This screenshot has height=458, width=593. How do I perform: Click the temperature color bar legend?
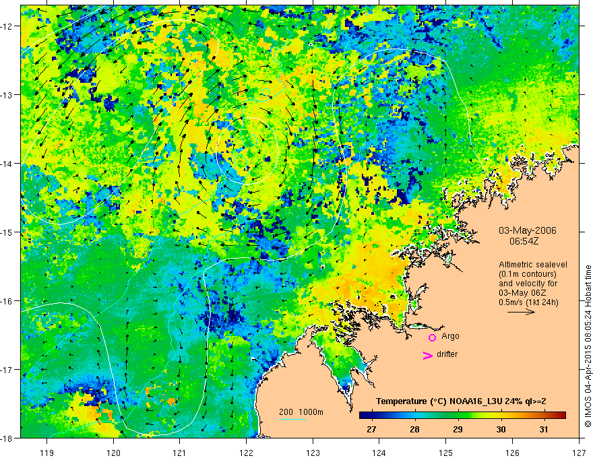pos(462,415)
